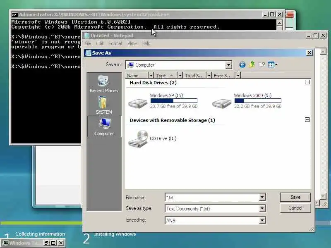Select Computer in the places bar
Image resolution: width=331 pixels, height=248 pixels.
coord(104,127)
